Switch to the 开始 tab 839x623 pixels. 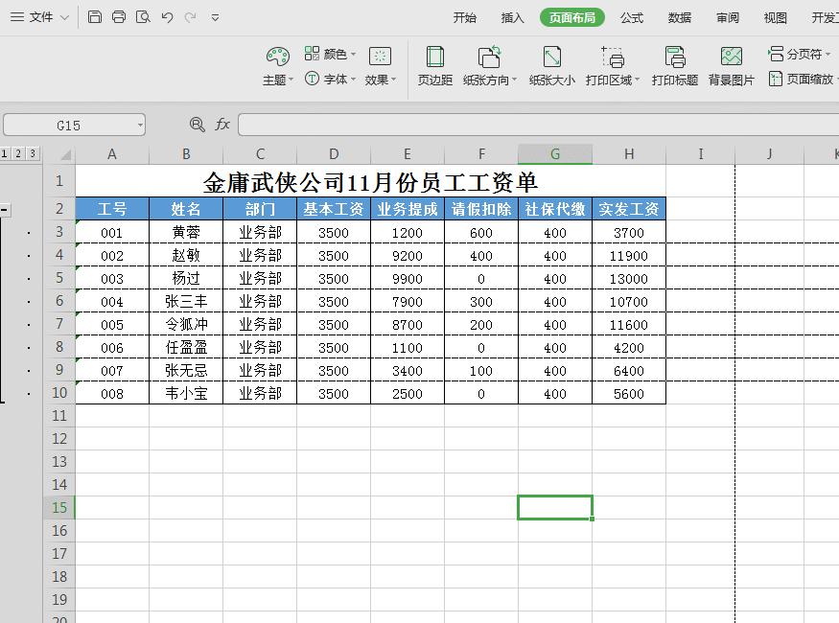click(464, 17)
